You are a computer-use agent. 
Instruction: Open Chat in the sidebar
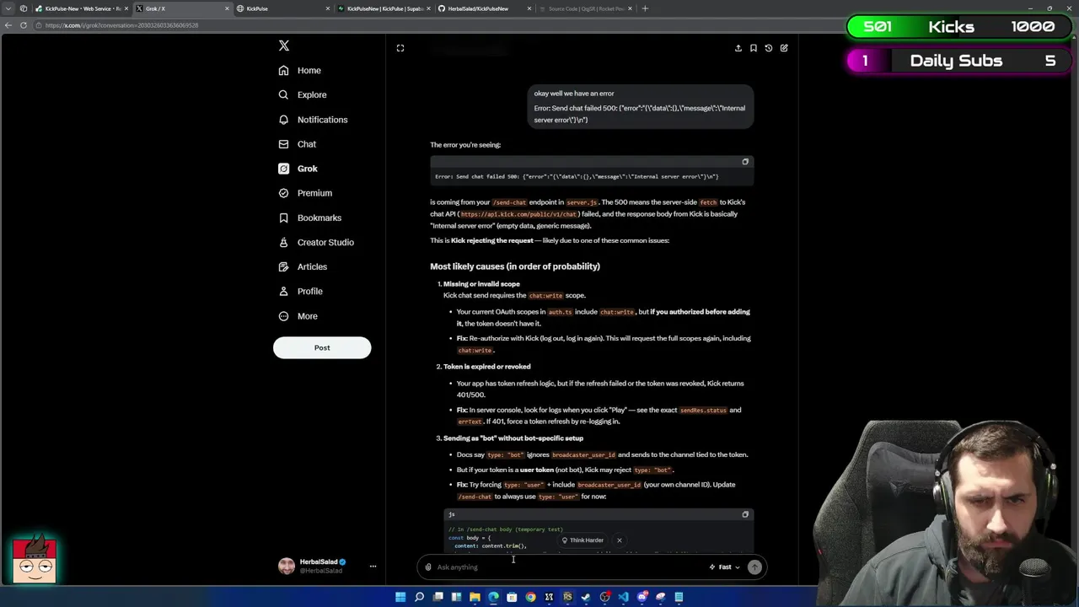click(x=298, y=144)
